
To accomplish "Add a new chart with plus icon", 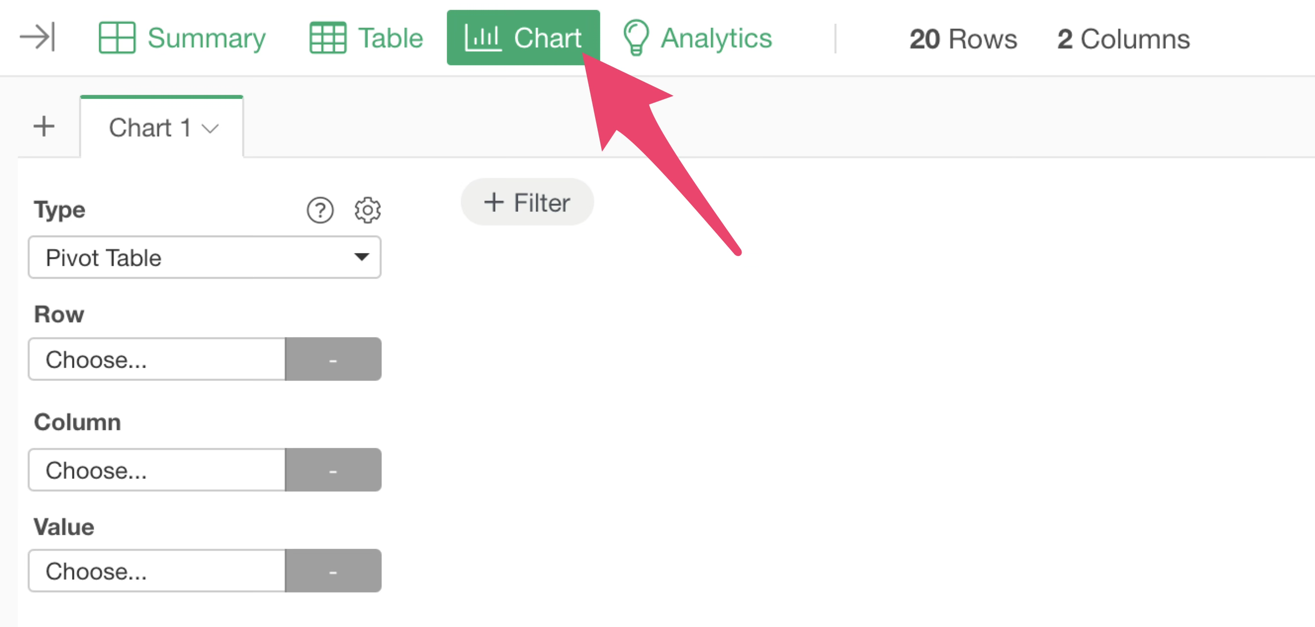I will coord(44,127).
